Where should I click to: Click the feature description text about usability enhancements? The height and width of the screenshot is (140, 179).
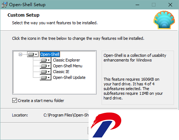[135, 58]
